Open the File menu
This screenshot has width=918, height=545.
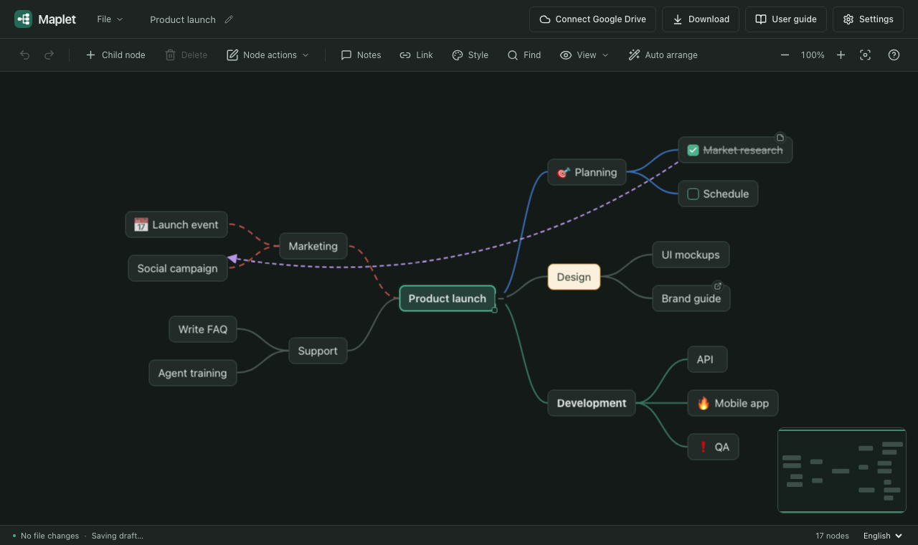[x=110, y=19]
